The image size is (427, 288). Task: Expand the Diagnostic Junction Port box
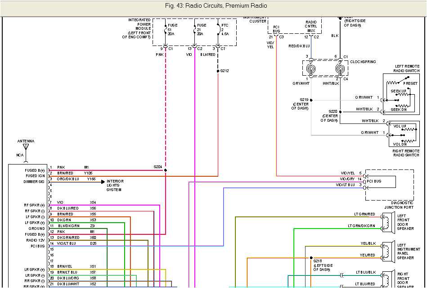pos(390,185)
